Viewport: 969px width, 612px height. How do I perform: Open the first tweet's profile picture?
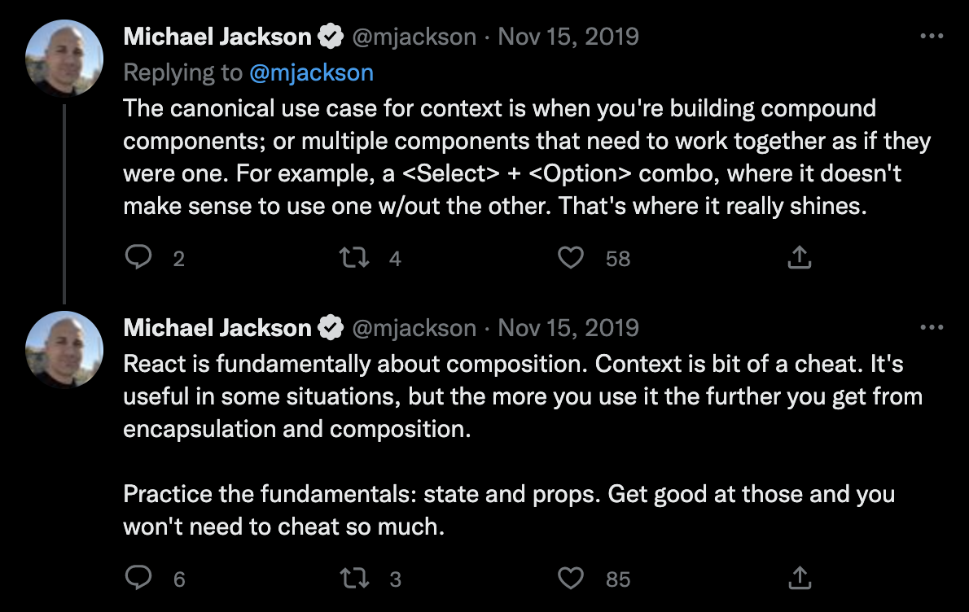click(64, 57)
